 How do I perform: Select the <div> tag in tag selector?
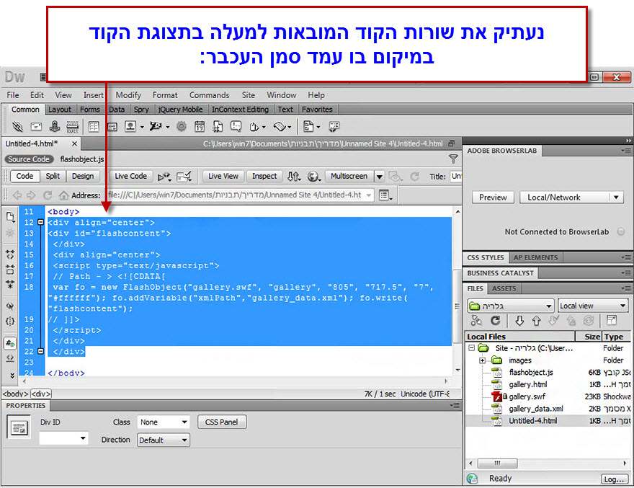coord(41,394)
